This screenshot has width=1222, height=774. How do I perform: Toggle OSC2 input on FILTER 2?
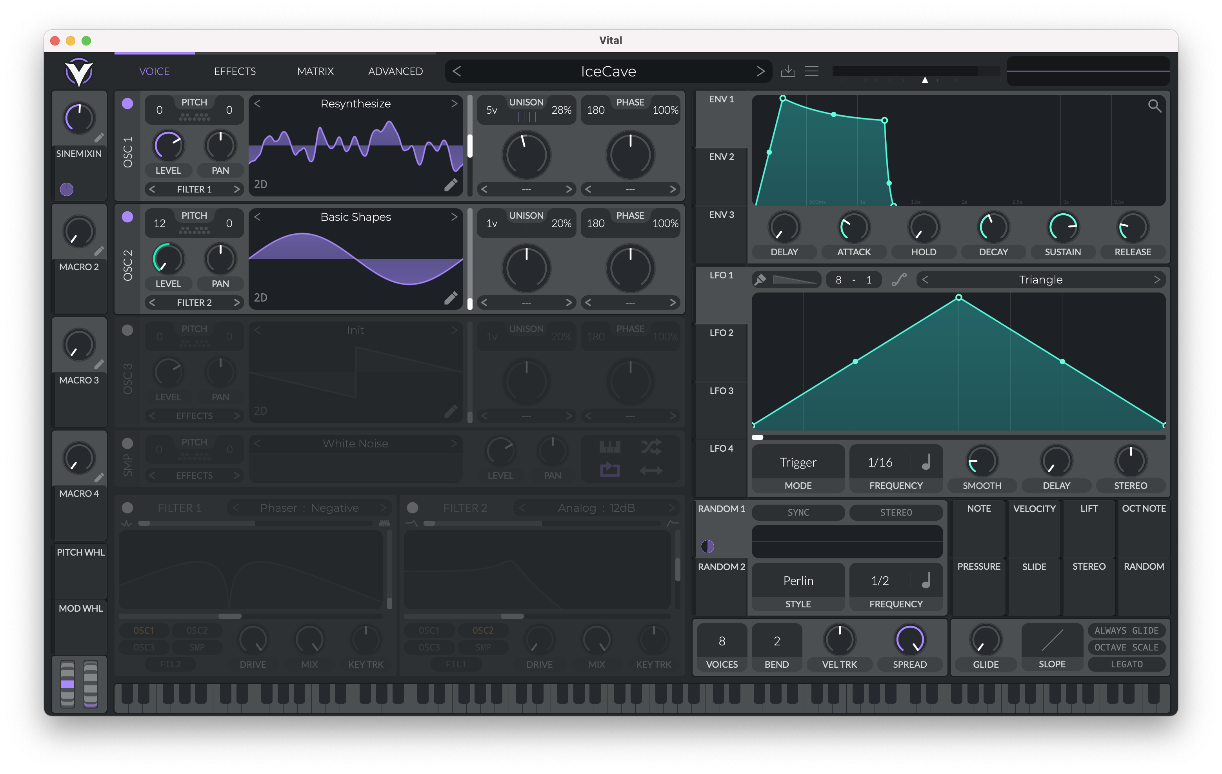tap(483, 630)
